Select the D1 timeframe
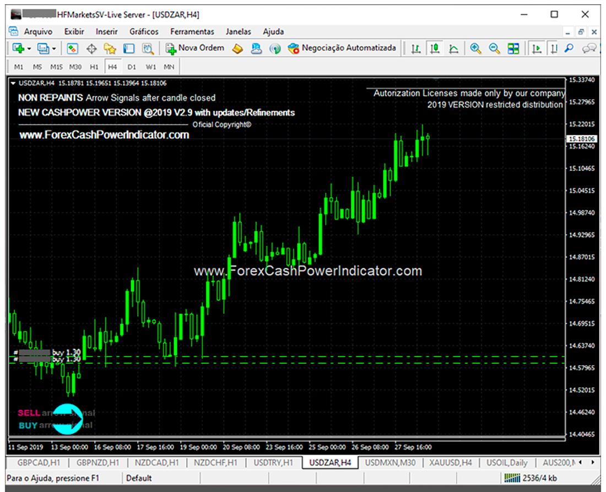The width and height of the screenshot is (606, 492). click(x=132, y=67)
